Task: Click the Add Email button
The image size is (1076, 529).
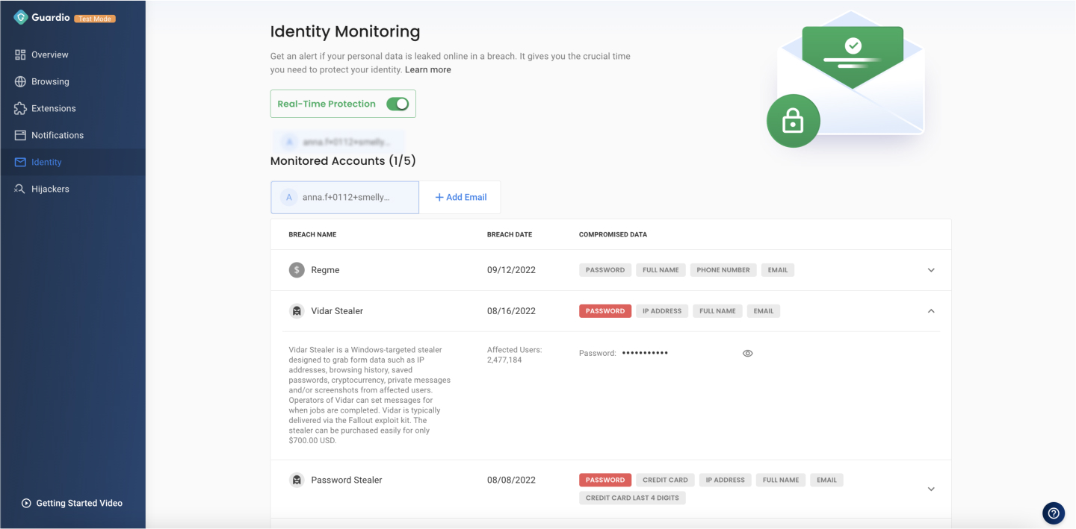Action: 460,197
